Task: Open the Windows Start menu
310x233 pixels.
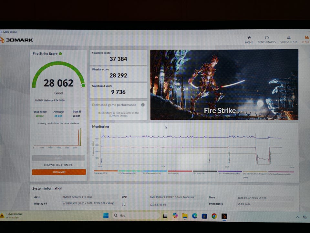Action: click(106, 216)
